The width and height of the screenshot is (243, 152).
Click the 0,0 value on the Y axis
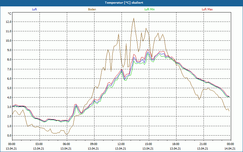9,135
